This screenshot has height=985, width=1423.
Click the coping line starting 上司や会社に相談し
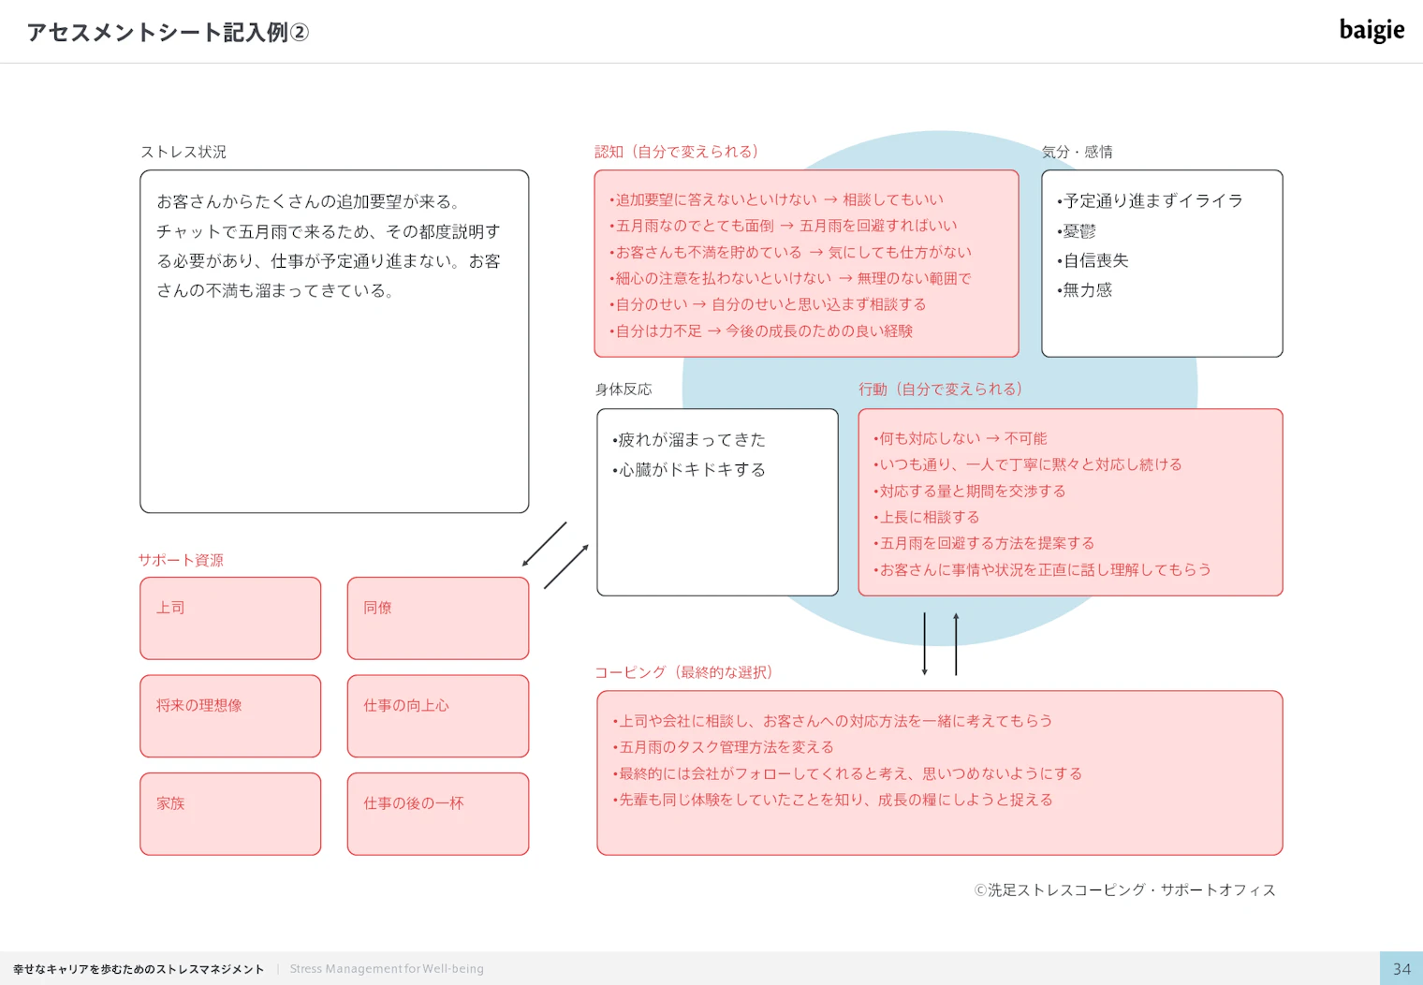pos(832,721)
